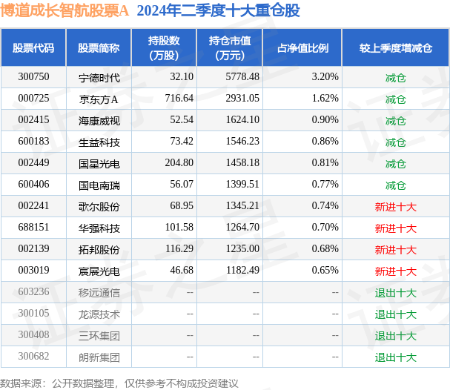Select the 拓邦股份 stock name
450x390 pixels.
click(x=99, y=250)
